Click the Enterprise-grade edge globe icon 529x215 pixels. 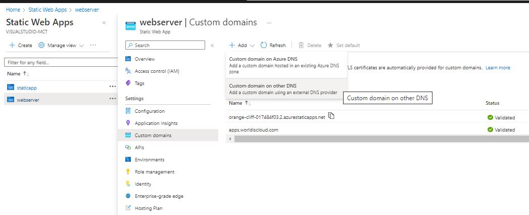click(128, 196)
